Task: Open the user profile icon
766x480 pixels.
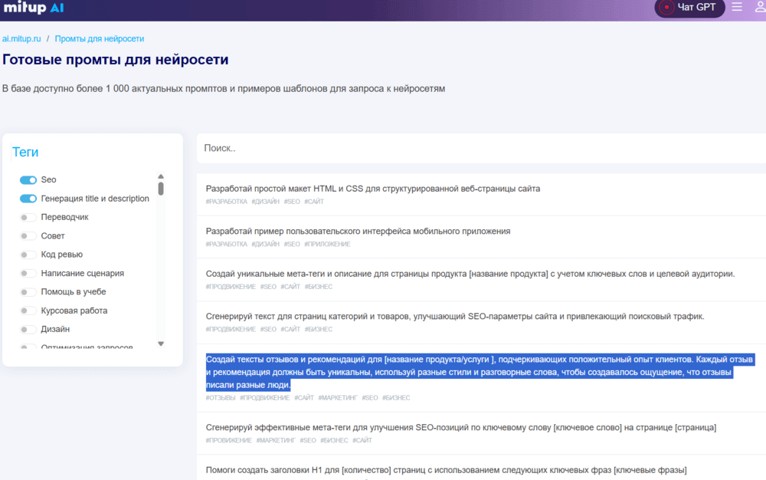Action: click(x=760, y=7)
